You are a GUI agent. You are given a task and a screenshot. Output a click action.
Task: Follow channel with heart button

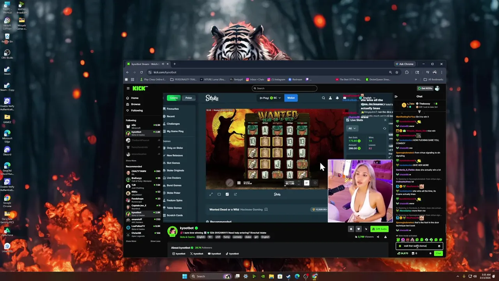[359, 229]
